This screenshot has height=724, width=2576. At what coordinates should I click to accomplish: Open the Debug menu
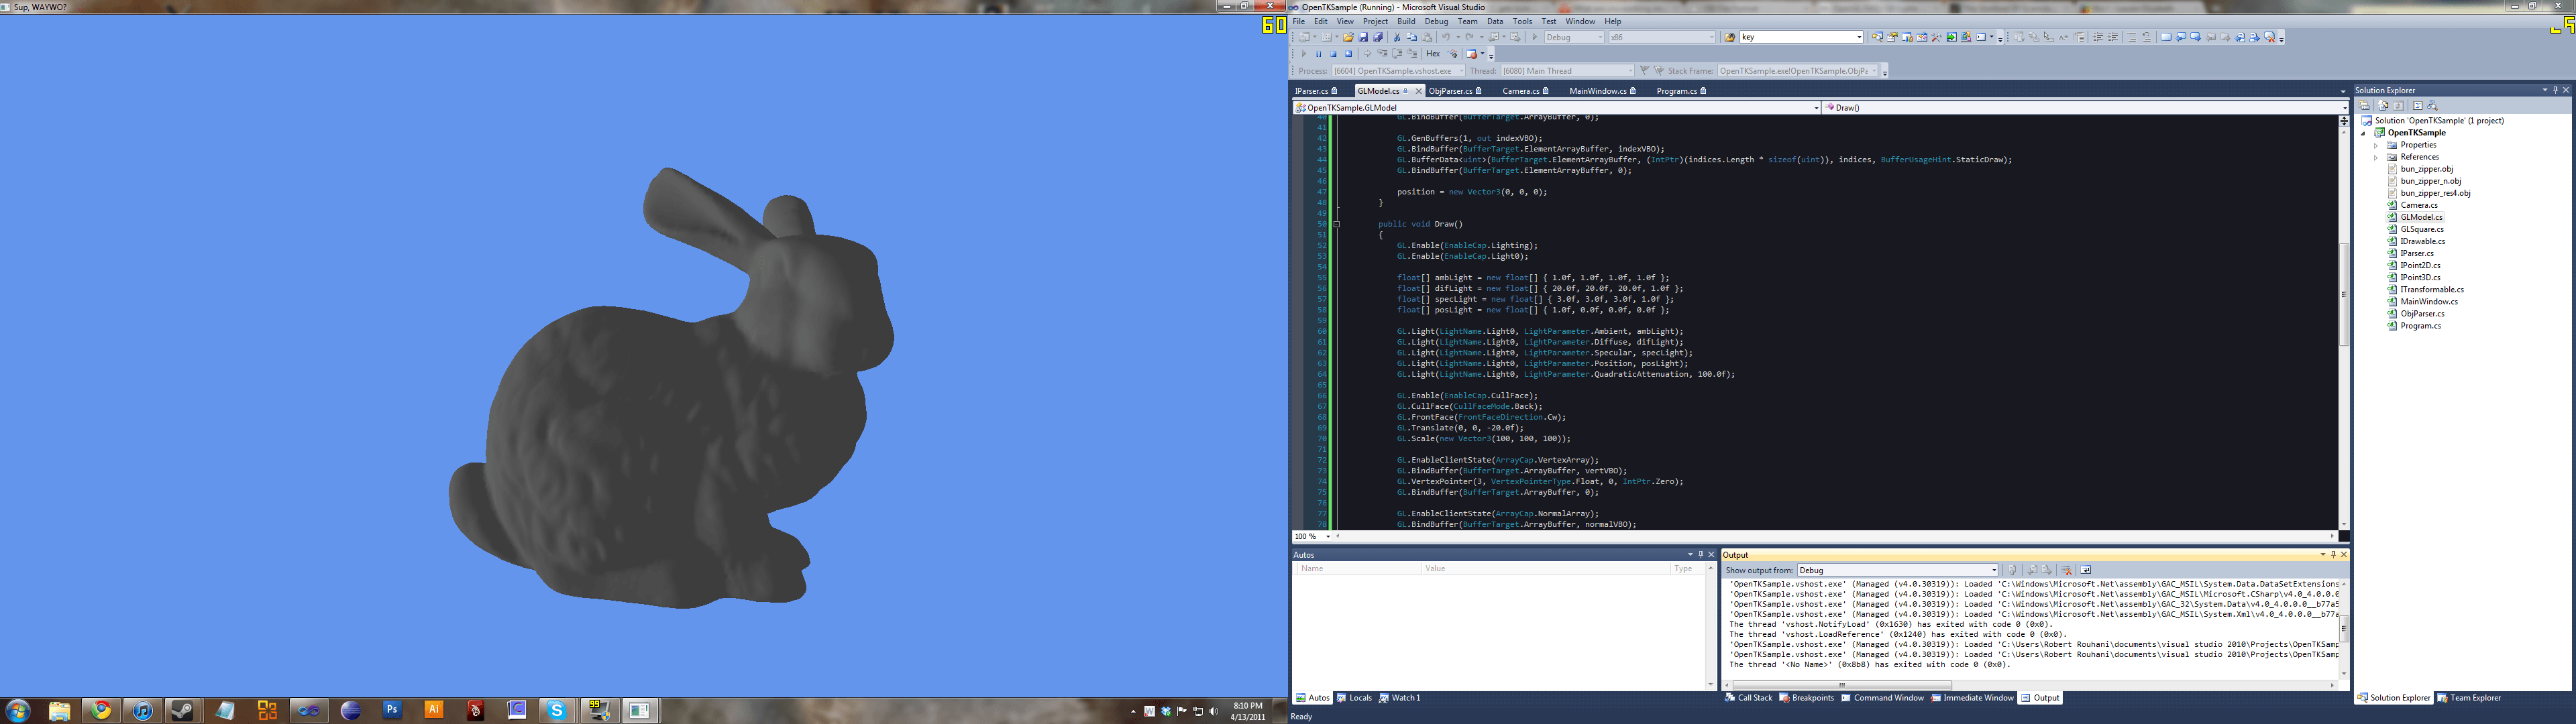(x=1436, y=21)
